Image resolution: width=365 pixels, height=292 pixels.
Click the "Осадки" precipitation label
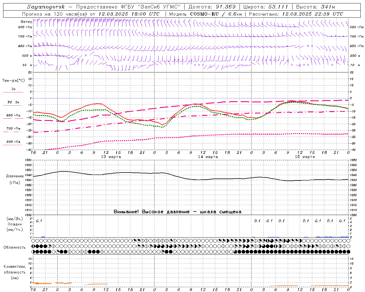15,224
